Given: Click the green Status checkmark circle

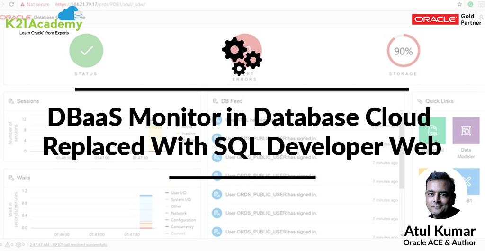Looking at the screenshot, I should tap(86, 51).
